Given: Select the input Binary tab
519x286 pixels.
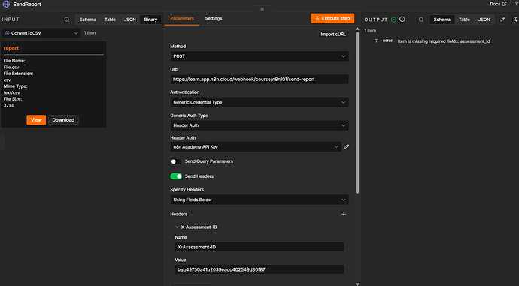Looking at the screenshot, I should pyautogui.click(x=150, y=20).
